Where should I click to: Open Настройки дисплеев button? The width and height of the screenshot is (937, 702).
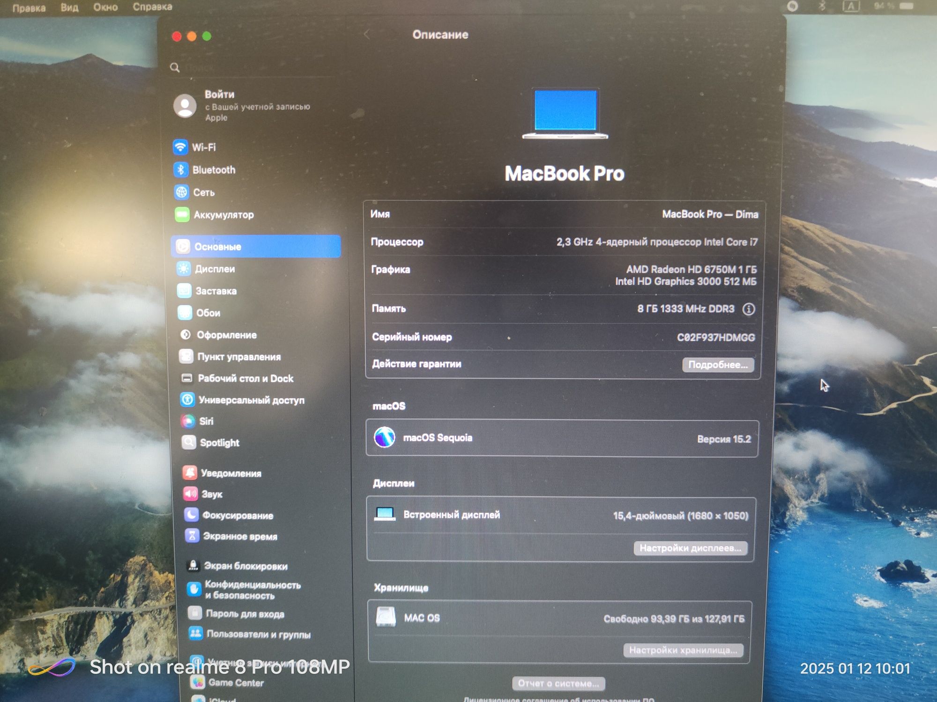690,548
